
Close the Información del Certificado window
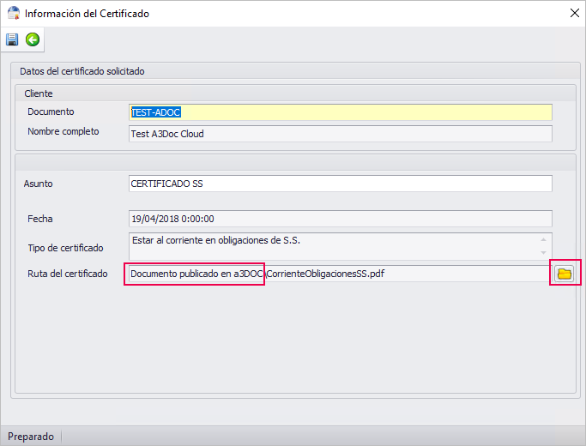[x=574, y=13]
